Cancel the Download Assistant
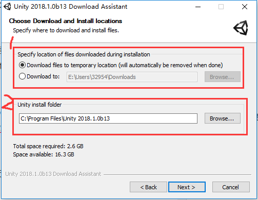 click(x=231, y=187)
